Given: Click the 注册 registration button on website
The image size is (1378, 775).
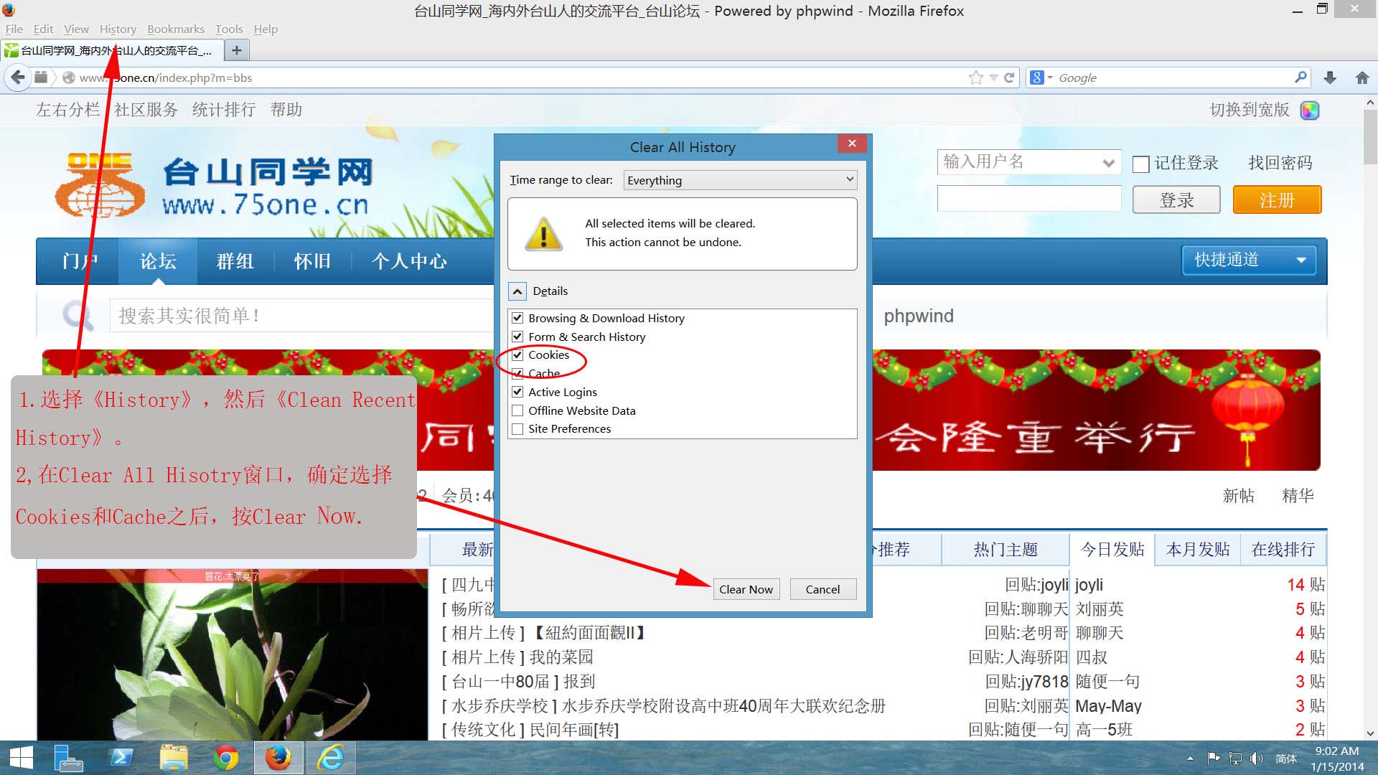Looking at the screenshot, I should tap(1278, 199).
